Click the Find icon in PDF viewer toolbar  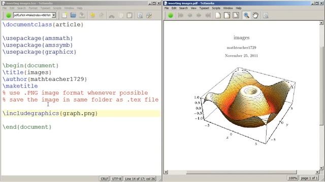(x=266, y=15)
